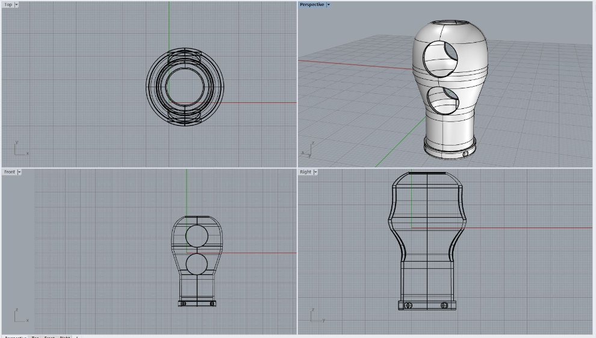Pick the upper circle in Front viewport
Screen dimensions: 596x338
tap(196, 236)
